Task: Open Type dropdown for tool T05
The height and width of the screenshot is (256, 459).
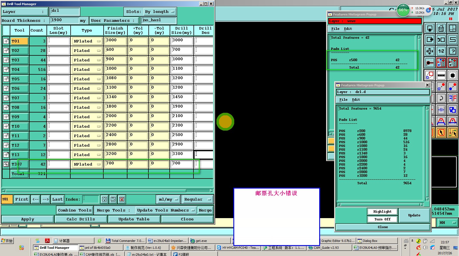Action: (x=87, y=79)
